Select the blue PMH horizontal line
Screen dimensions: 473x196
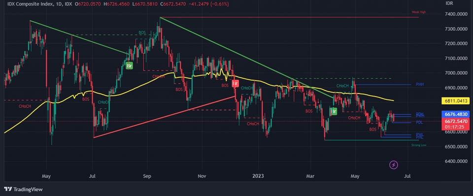click(383, 84)
